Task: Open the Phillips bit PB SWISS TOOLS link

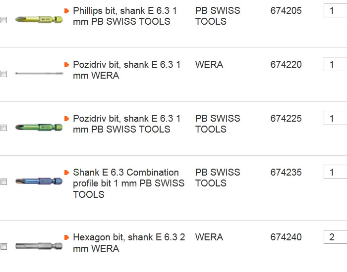Action: click(x=126, y=16)
